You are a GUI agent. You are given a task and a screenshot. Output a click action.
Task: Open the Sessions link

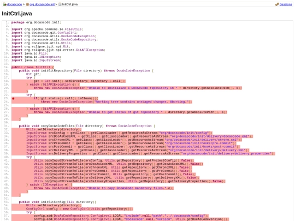(x=286, y=4)
